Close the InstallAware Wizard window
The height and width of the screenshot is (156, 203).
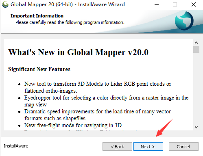coord(194,4)
